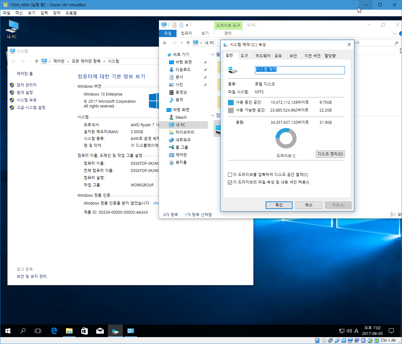Screen dimensions: 402x344
Task: Expand Explorer ribbon chevron
Action: (x=394, y=33)
